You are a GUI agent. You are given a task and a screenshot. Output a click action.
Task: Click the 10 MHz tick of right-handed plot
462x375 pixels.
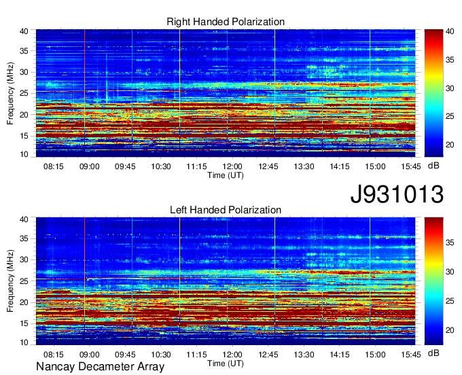click(24, 154)
